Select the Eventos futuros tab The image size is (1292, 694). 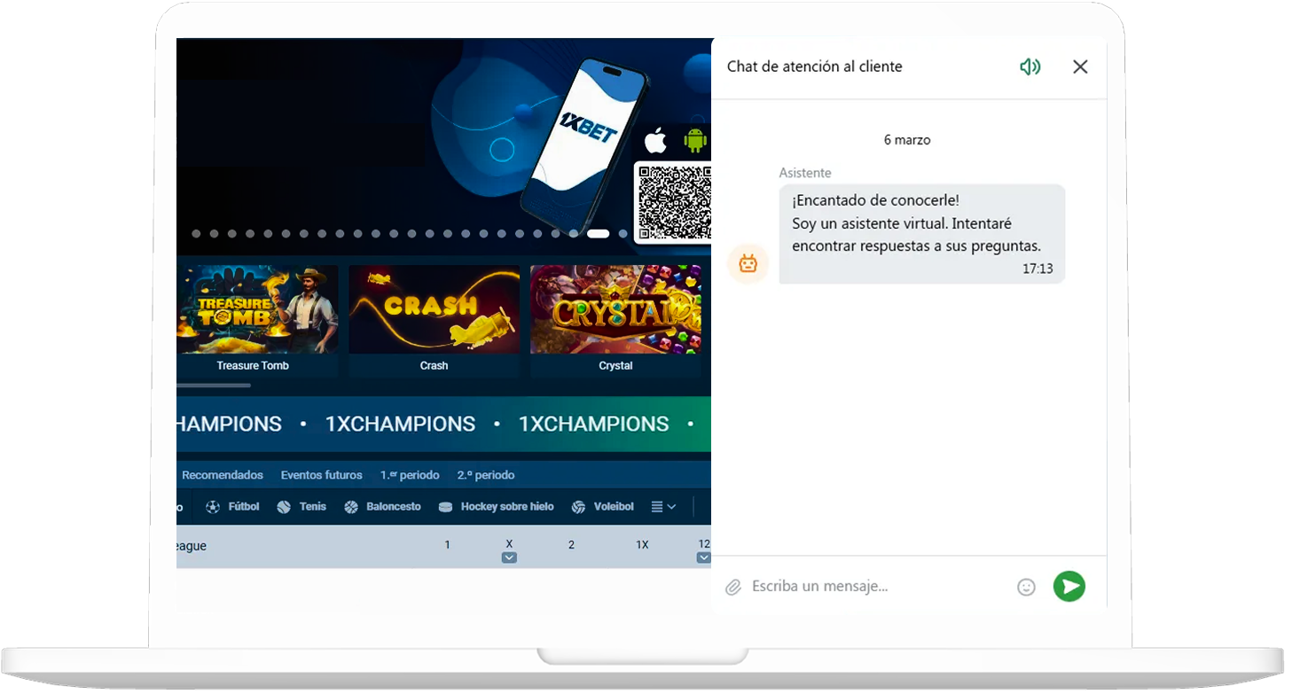coord(322,475)
